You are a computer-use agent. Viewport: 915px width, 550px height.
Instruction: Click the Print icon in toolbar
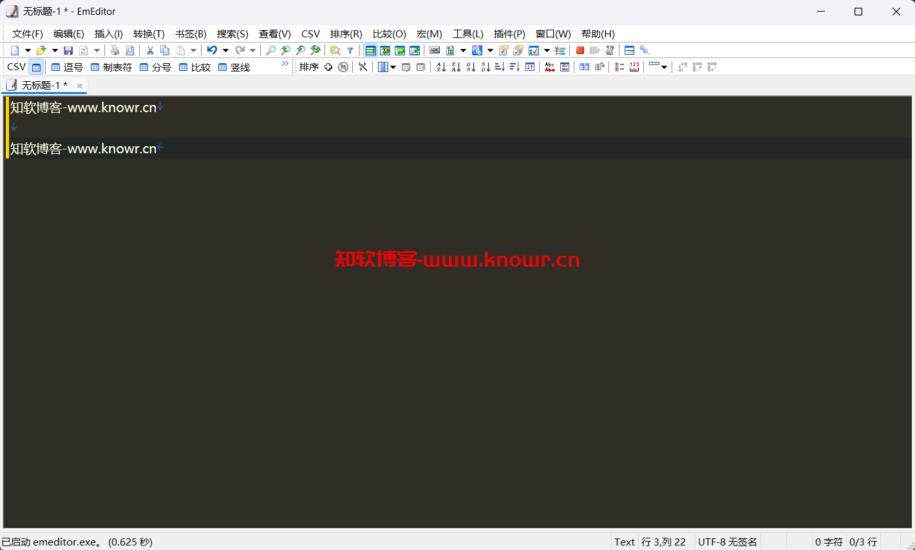point(115,50)
